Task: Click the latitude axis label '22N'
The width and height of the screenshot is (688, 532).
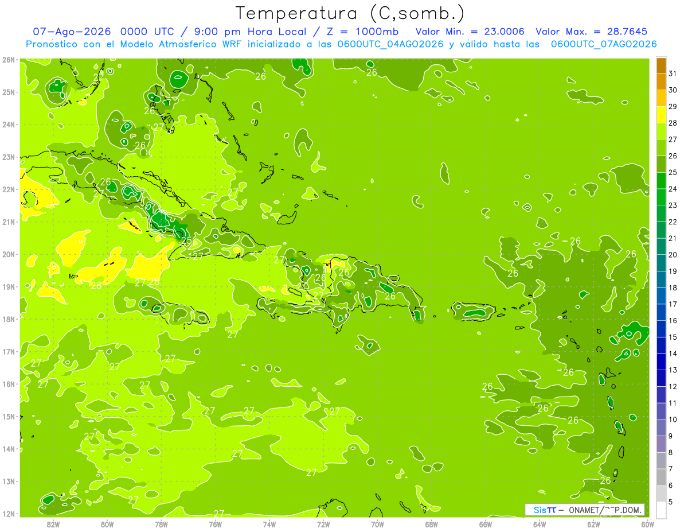Action: click(x=9, y=189)
